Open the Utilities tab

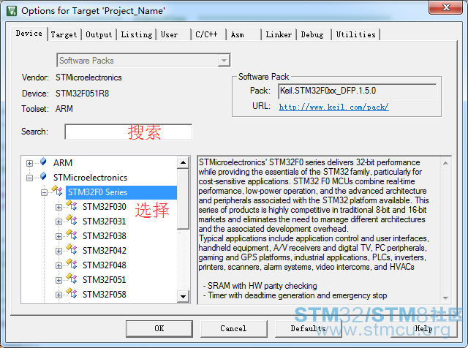coord(356,34)
